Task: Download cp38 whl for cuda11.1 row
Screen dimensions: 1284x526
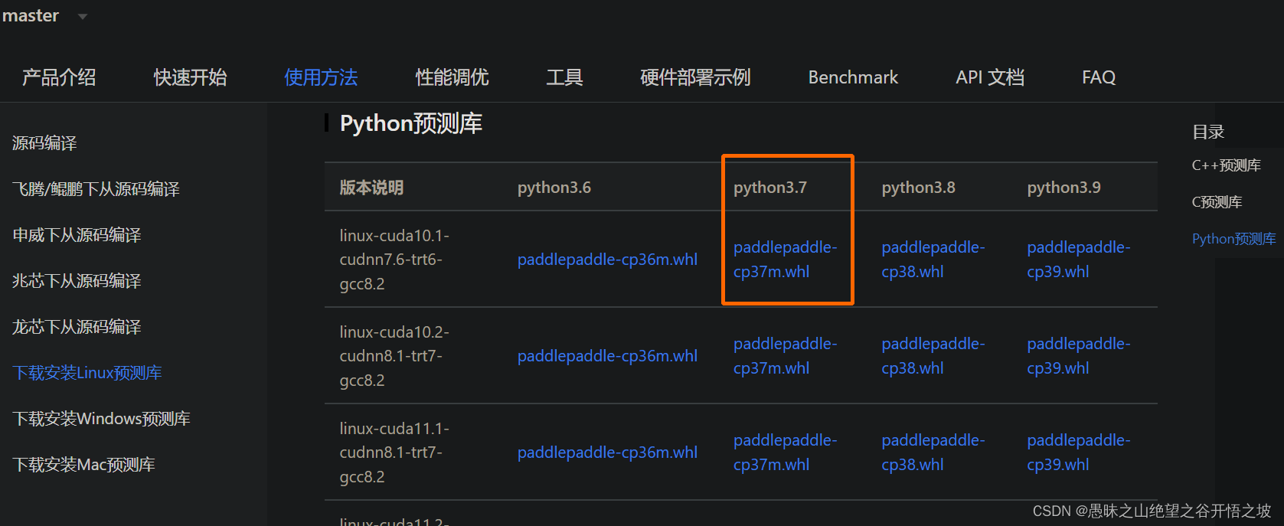Action: (x=933, y=452)
